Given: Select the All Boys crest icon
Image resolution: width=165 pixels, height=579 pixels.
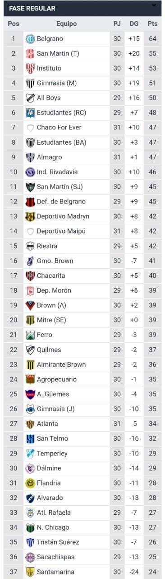Looking at the screenshot, I should tap(30, 98).
